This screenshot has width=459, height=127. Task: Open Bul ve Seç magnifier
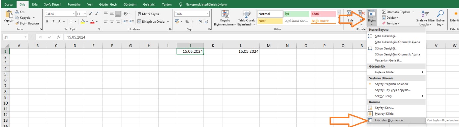point(440,18)
